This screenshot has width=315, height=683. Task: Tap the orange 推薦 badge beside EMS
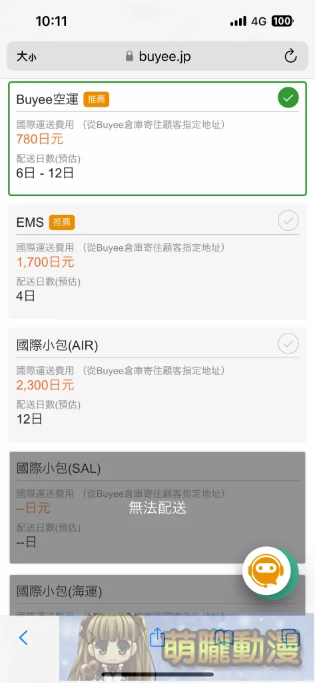(62, 222)
